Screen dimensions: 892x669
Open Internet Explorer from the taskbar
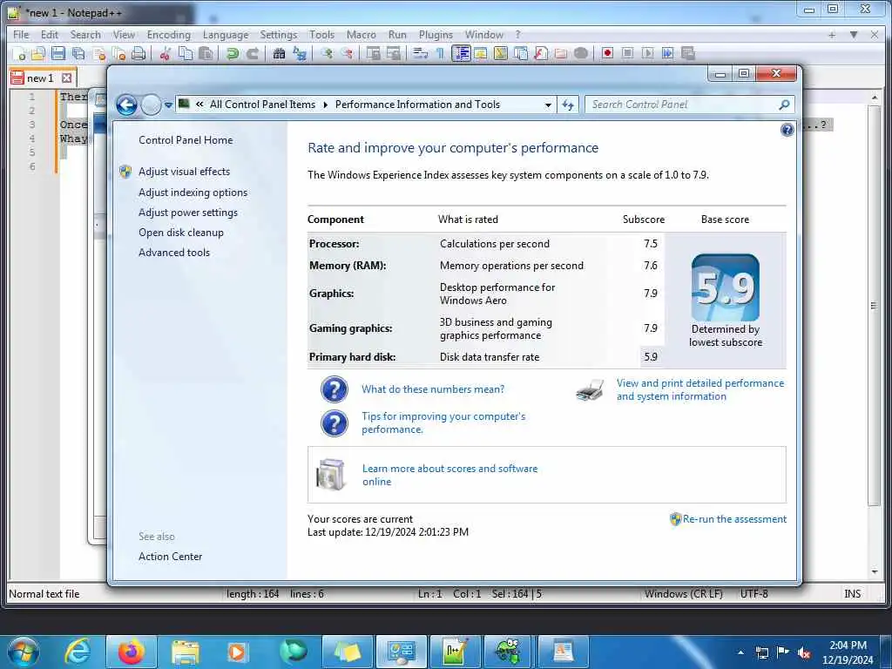point(78,652)
